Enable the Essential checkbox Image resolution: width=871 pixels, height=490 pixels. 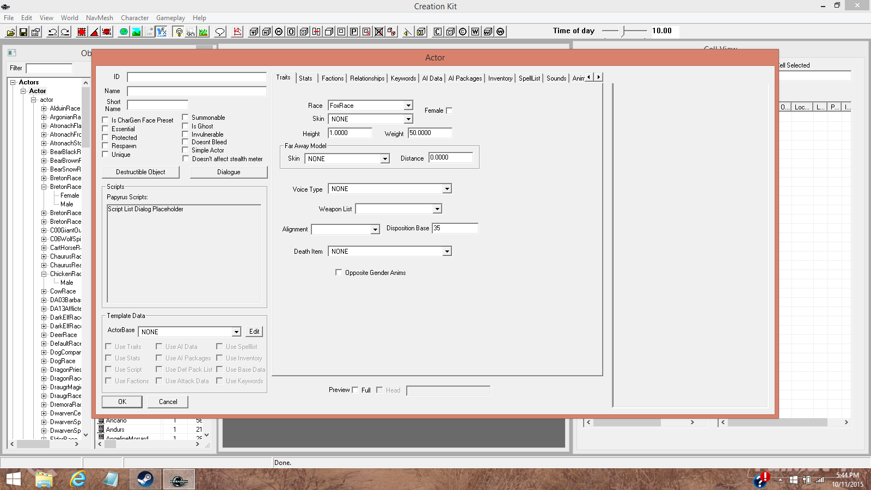[106, 129]
